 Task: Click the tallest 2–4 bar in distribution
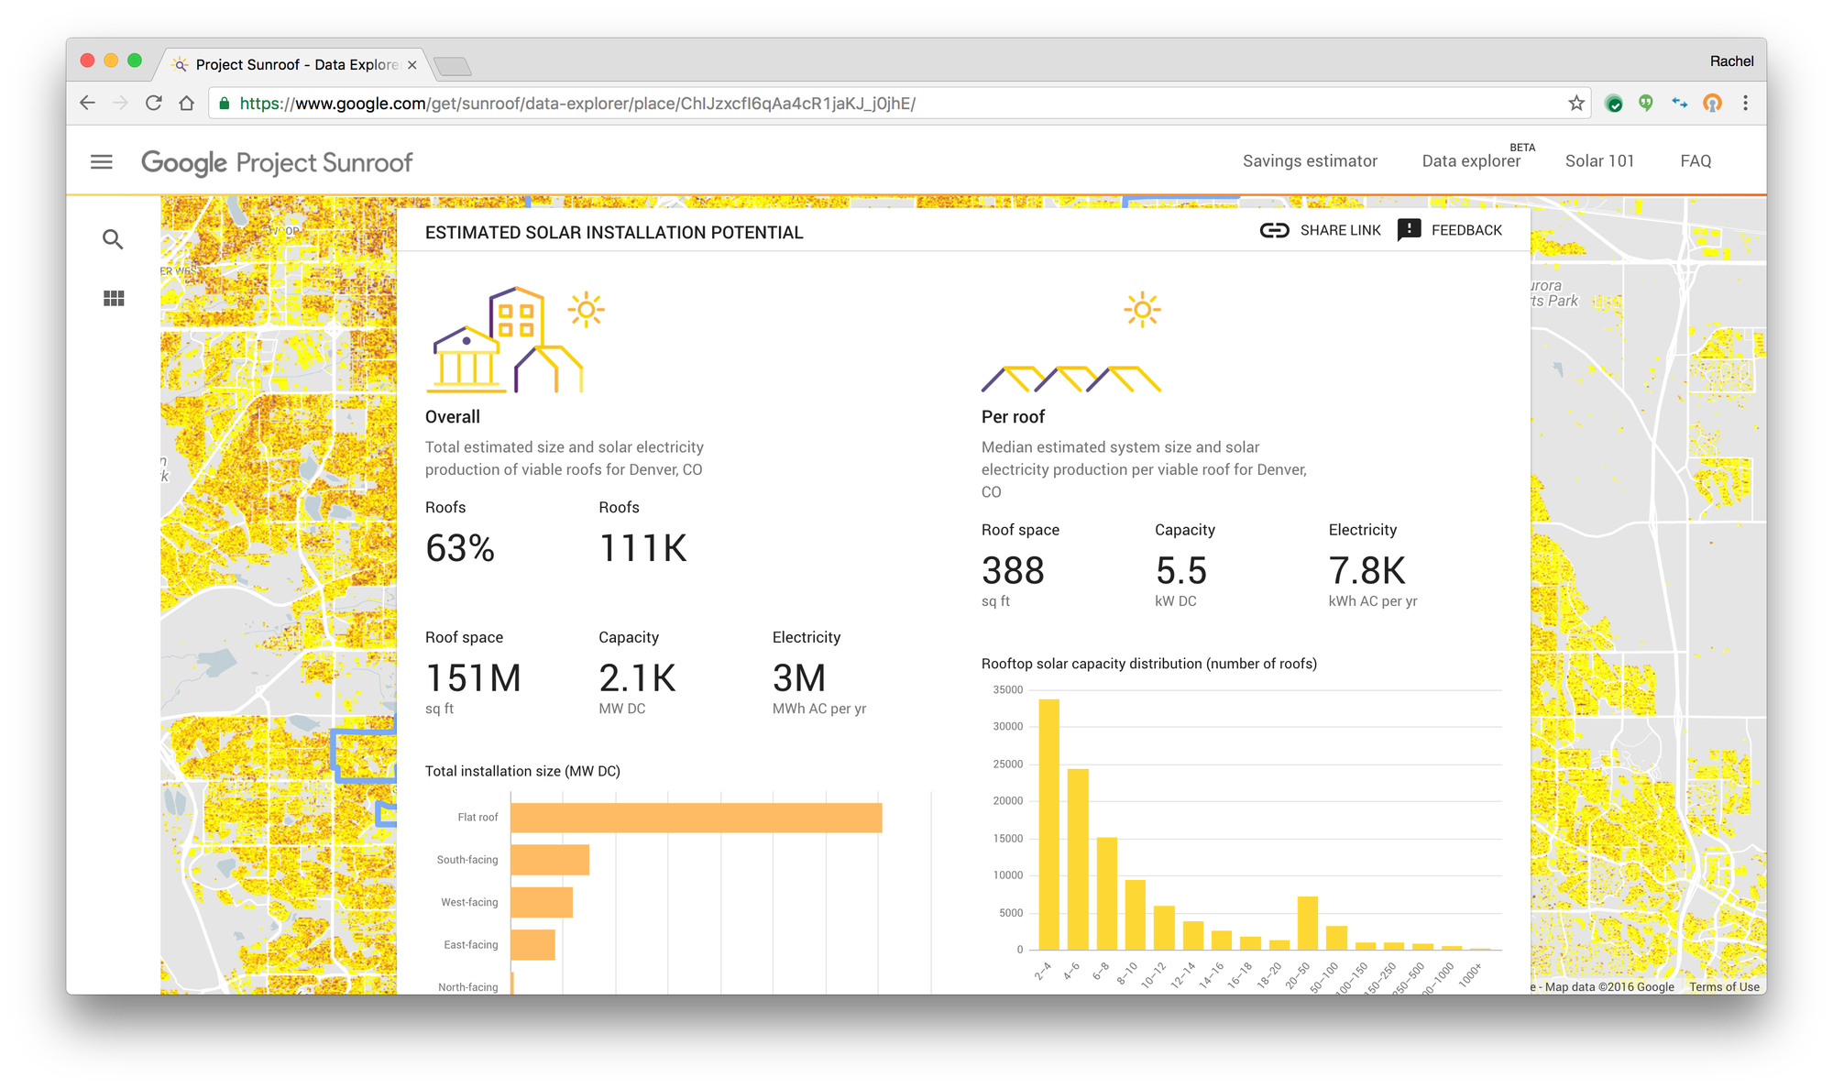(1048, 824)
